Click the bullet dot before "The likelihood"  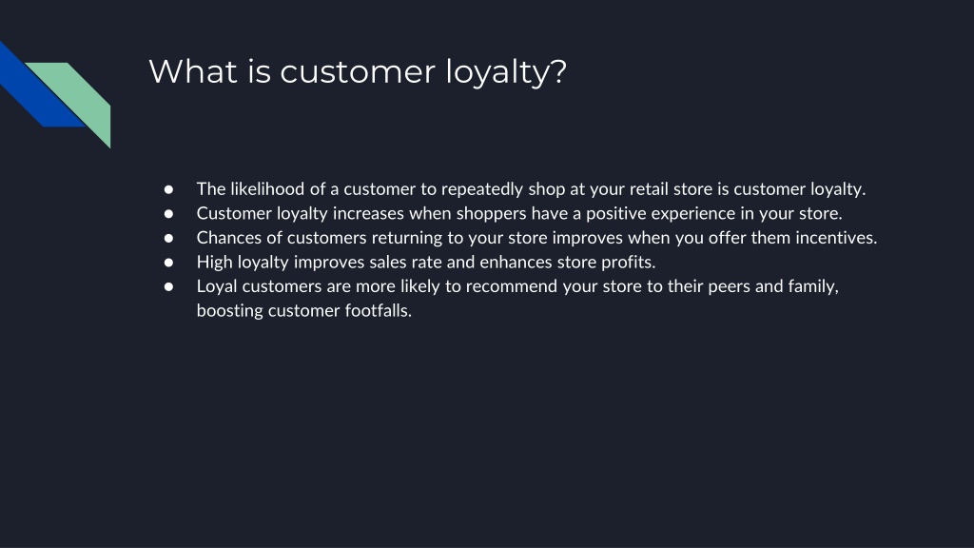168,189
